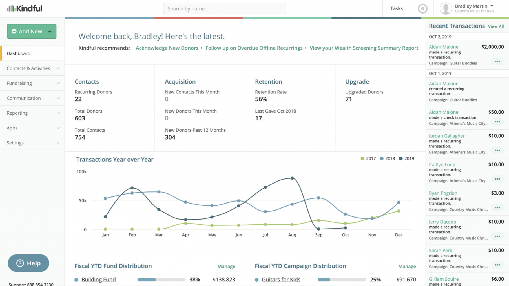Open options for Caitlyn Long's transaction

(497, 179)
